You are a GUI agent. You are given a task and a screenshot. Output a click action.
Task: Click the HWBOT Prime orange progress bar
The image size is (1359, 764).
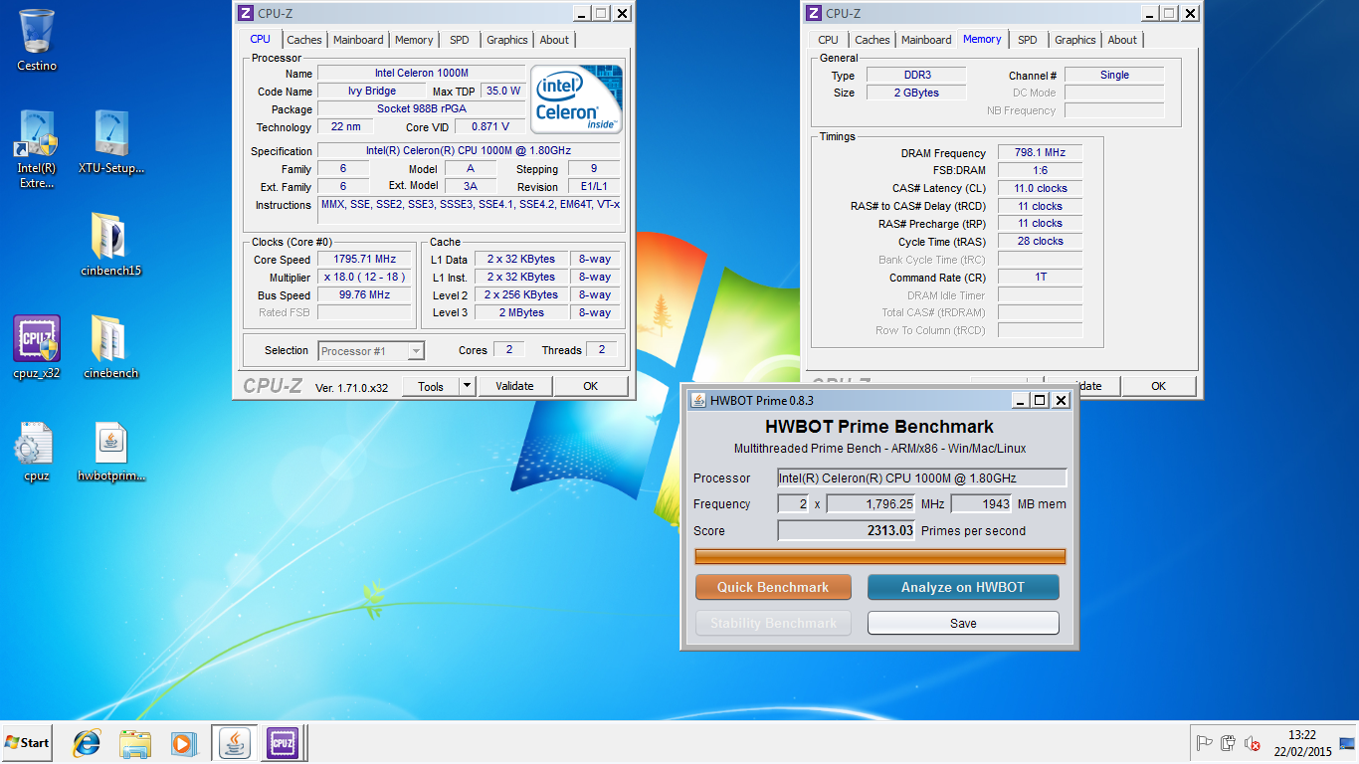pos(880,556)
